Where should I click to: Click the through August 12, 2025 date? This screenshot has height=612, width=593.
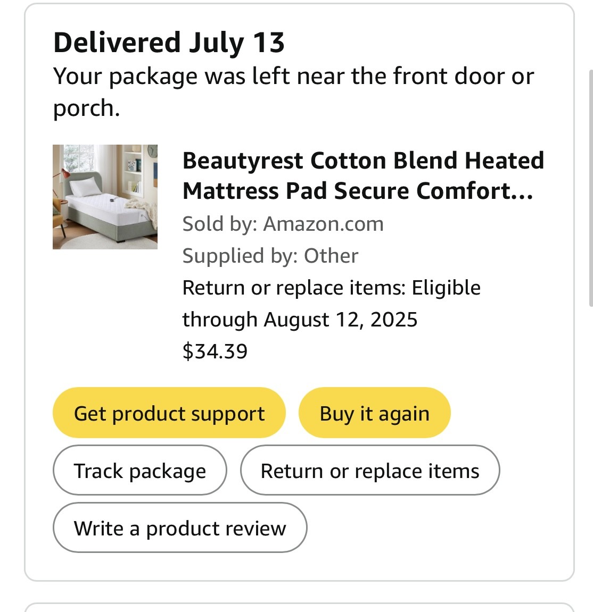300,320
